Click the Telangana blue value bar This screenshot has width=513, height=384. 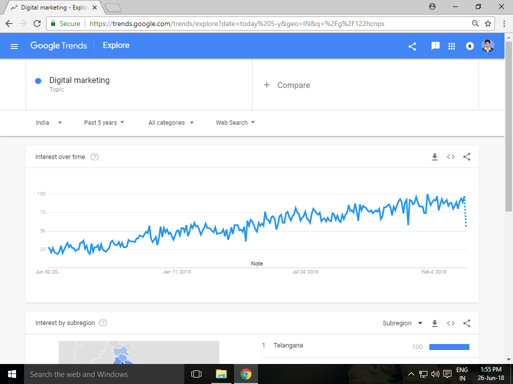coord(449,347)
